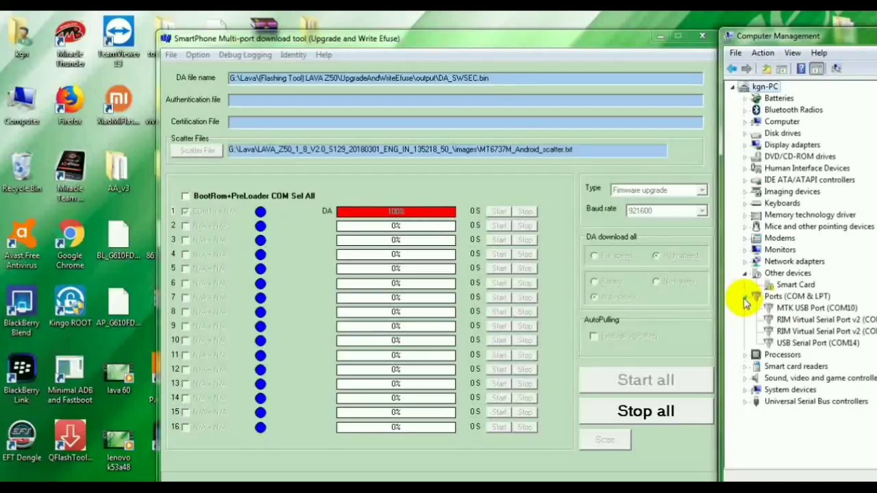The width and height of the screenshot is (877, 493).
Task: Open the Debug Logging menu
Action: (245, 55)
